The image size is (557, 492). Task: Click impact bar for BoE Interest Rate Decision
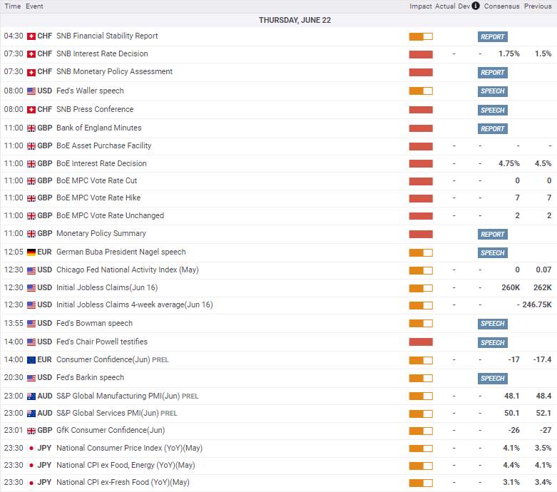(x=421, y=164)
